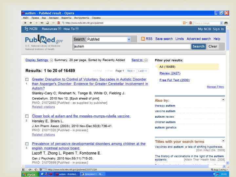Open the Save search link
The height and width of the screenshot is (177, 236).
[164, 39]
